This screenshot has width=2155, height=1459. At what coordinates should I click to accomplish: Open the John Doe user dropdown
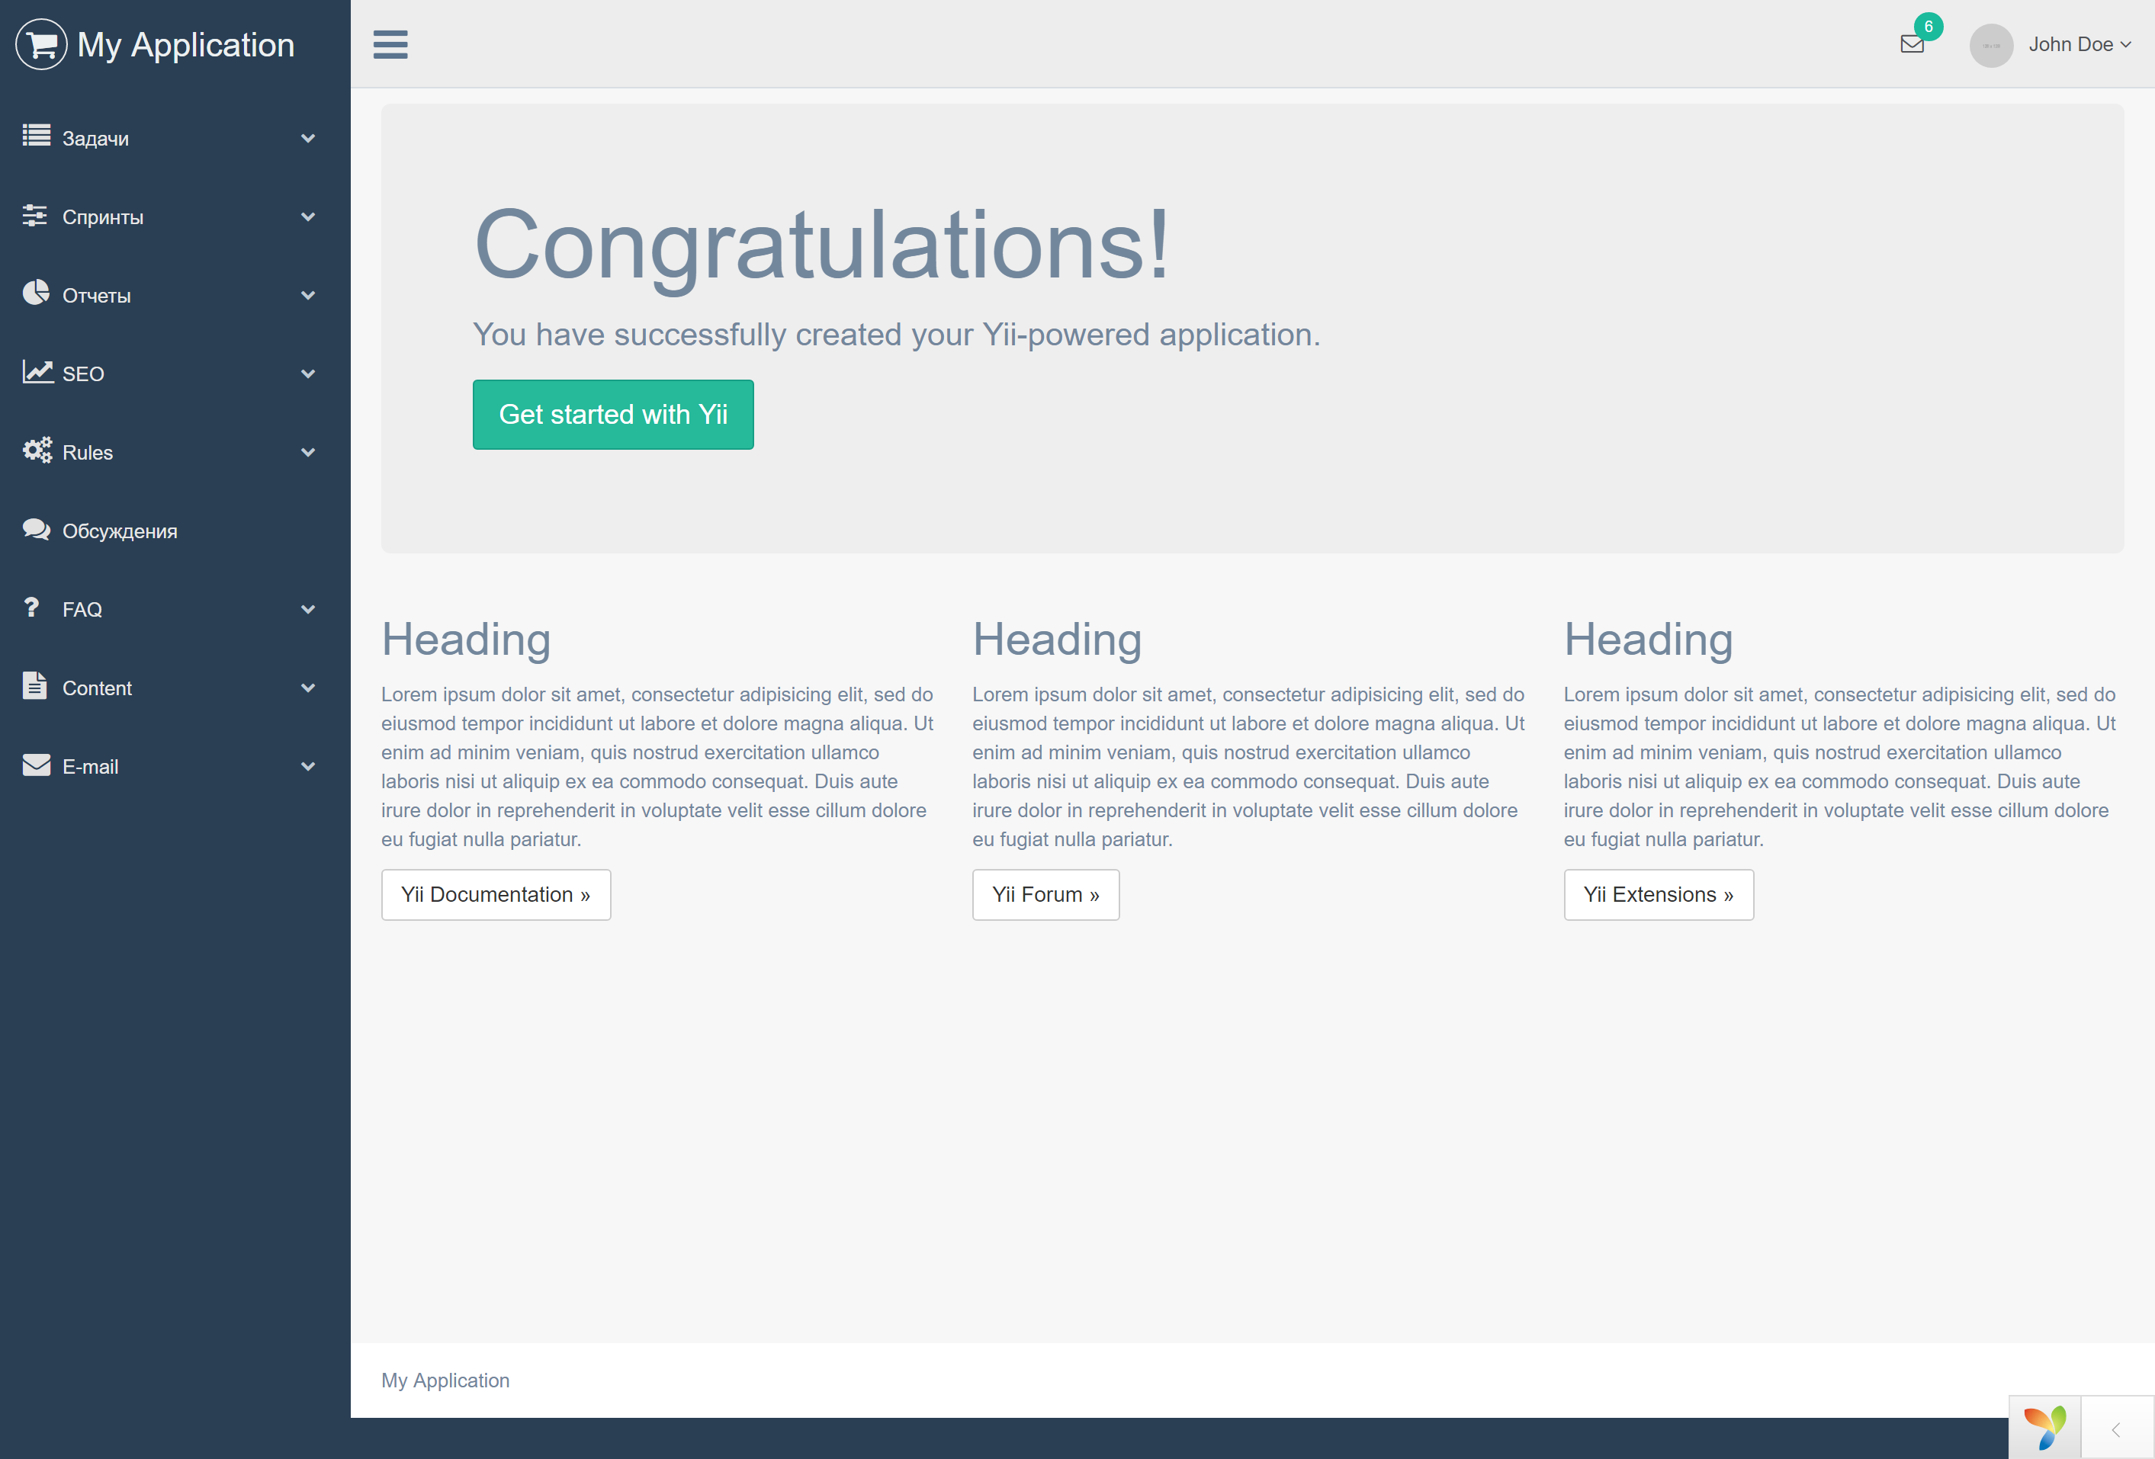point(2079,44)
